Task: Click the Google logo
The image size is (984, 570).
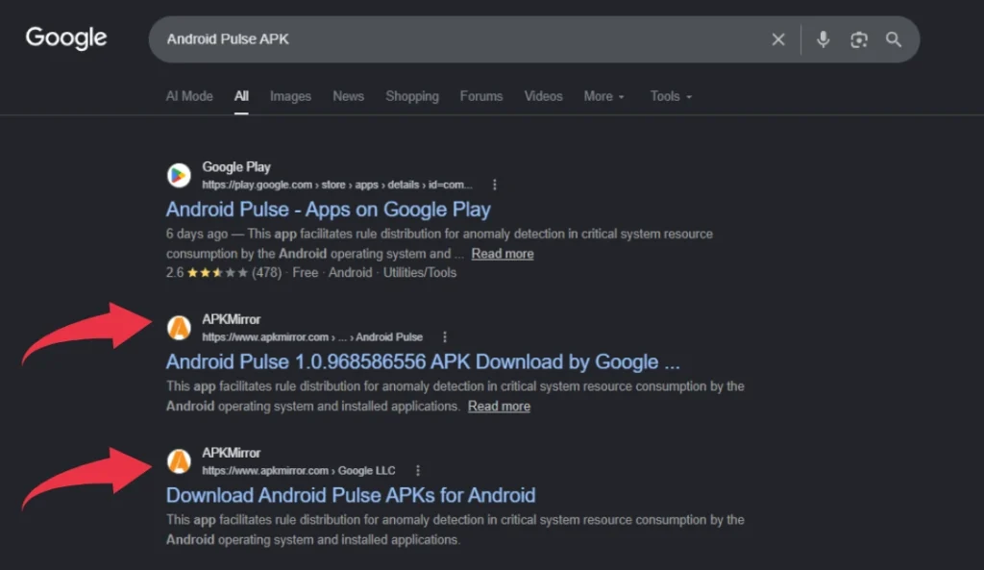Action: coord(66,38)
